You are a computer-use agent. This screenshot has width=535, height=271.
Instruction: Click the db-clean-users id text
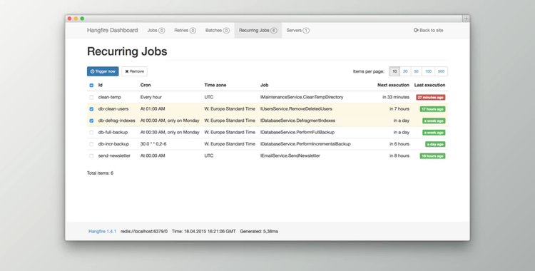coord(113,109)
